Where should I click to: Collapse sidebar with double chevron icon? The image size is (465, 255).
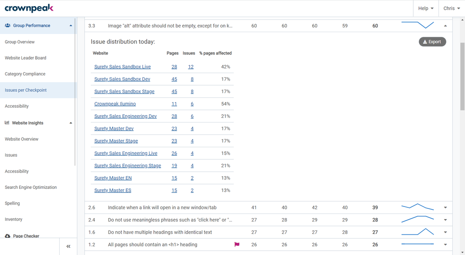[68, 247]
